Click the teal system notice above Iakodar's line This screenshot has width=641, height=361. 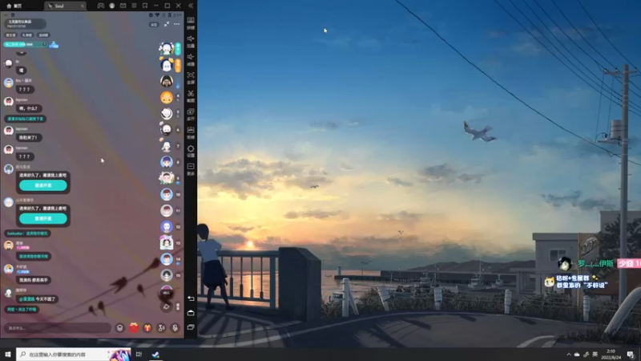tap(26, 119)
